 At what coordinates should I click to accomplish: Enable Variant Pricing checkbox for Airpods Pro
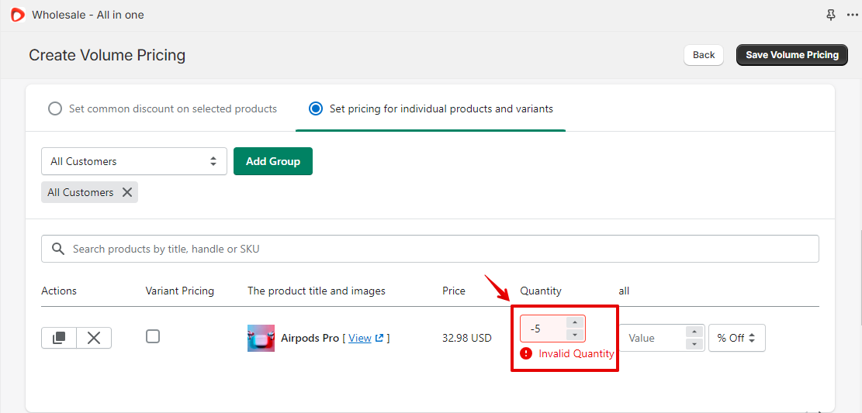click(153, 336)
